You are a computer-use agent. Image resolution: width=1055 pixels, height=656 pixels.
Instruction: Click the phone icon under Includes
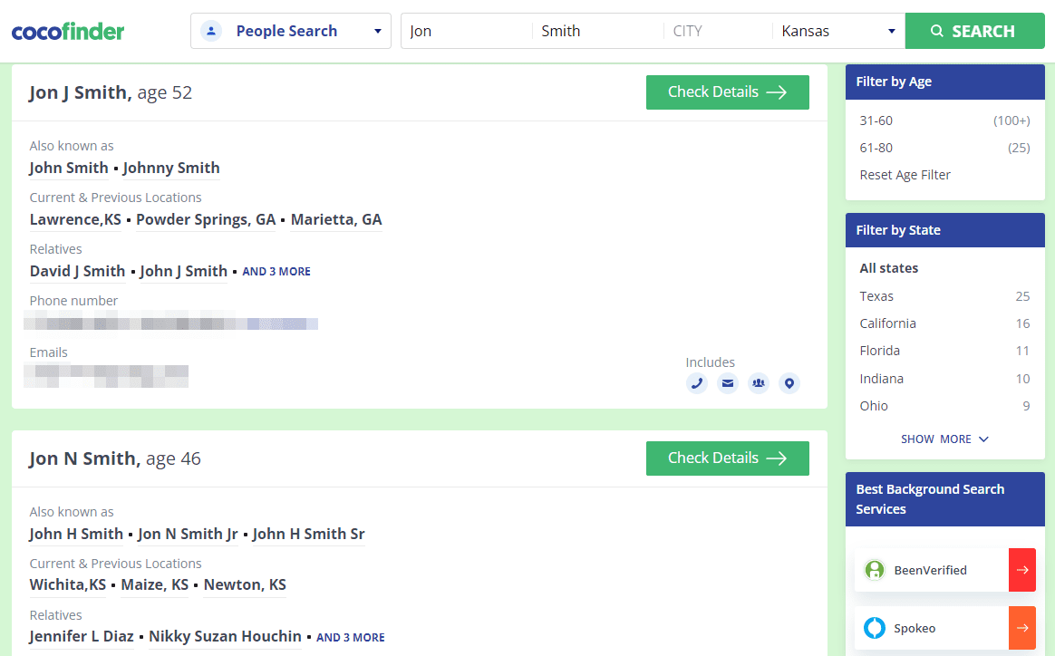(697, 383)
